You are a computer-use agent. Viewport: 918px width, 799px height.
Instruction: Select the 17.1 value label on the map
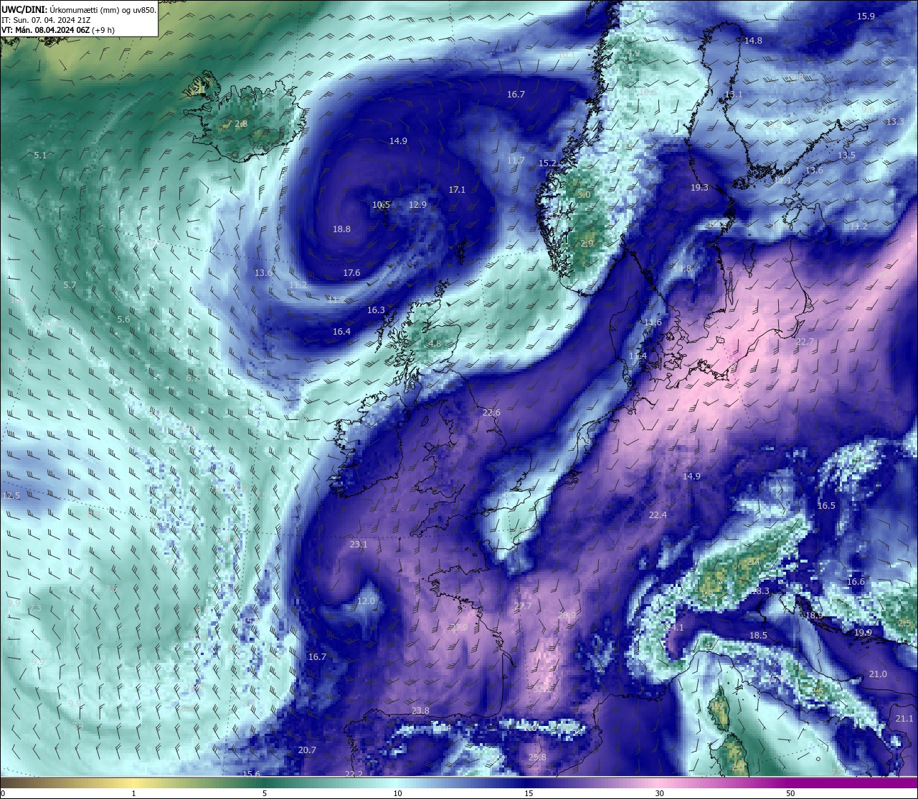(x=457, y=190)
